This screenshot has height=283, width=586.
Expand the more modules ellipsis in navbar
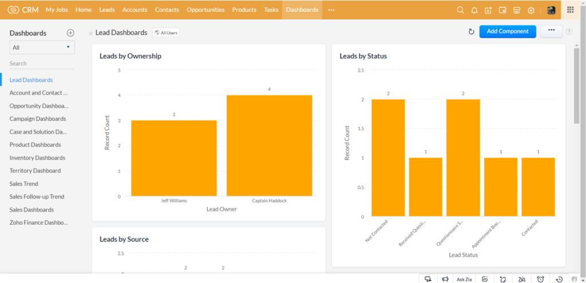coord(331,10)
